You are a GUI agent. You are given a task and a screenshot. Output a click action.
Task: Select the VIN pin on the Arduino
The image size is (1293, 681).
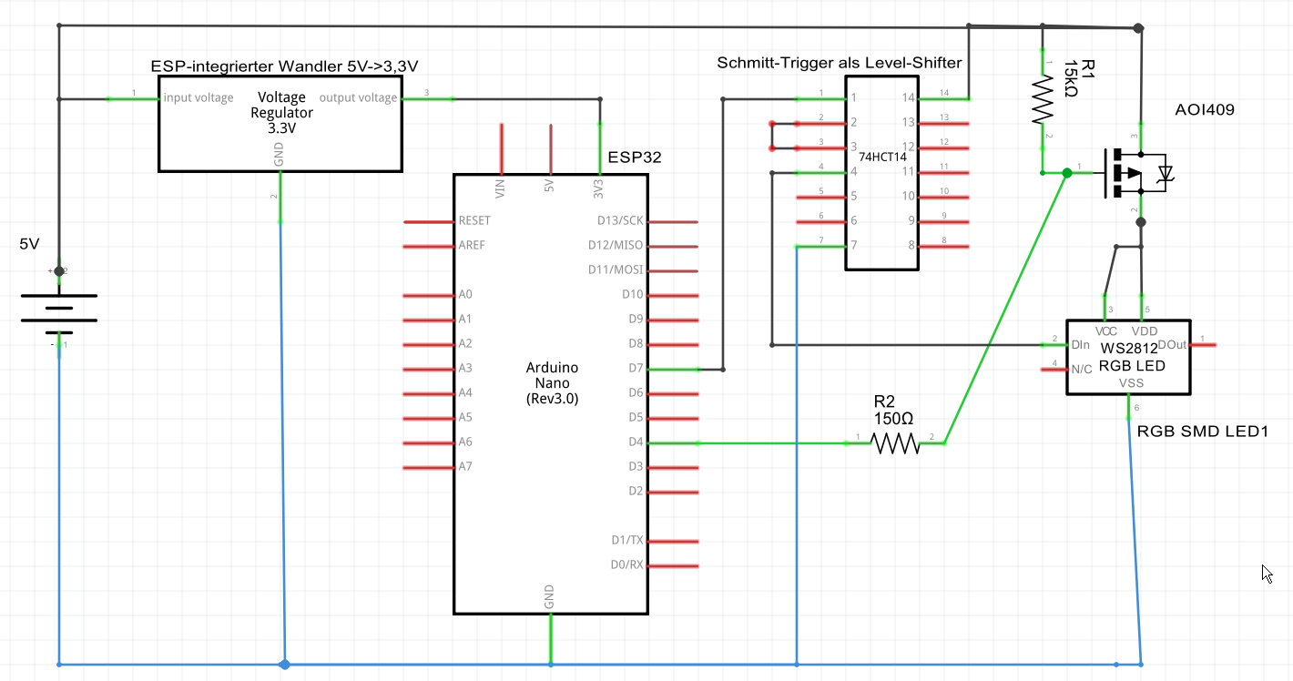pyautogui.click(x=501, y=149)
